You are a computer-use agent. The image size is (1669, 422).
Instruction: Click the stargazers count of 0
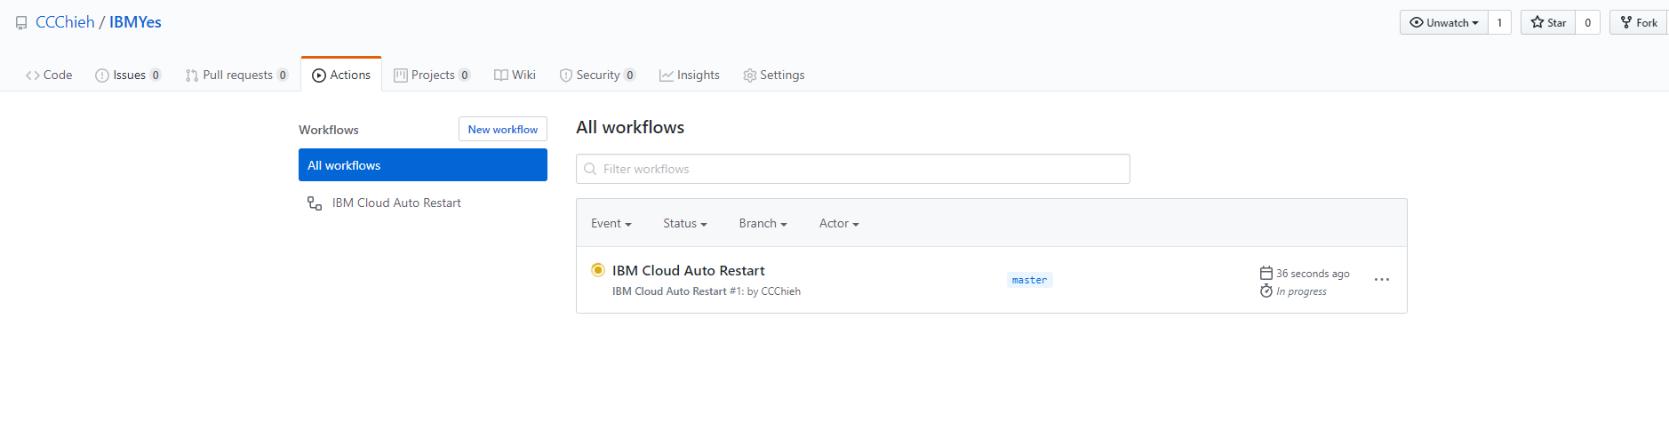1587,22
